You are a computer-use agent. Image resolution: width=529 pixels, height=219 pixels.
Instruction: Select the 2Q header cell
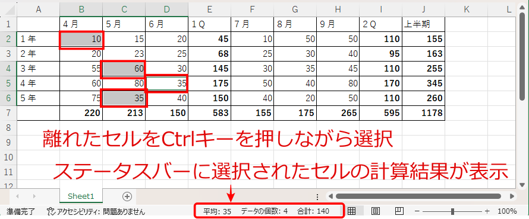[x=380, y=24]
